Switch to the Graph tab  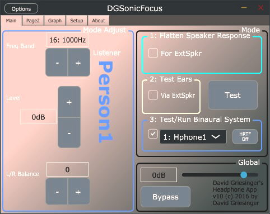(x=55, y=21)
